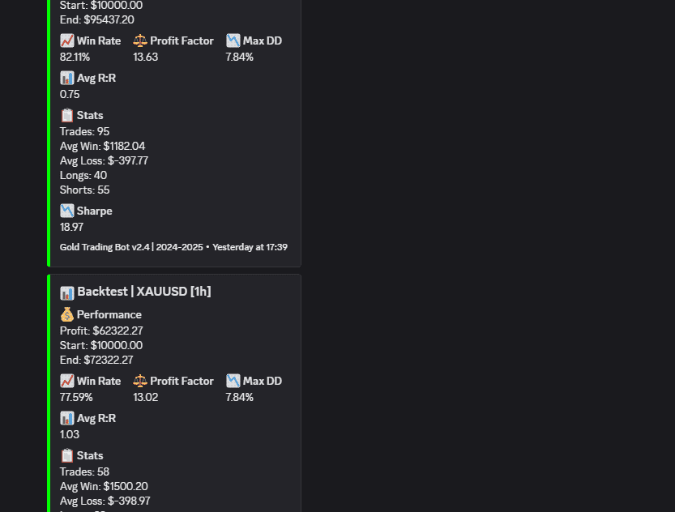Click the clipboard icon beside Stats with Trades: 95
The width and height of the screenshot is (675, 512).
[66, 115]
